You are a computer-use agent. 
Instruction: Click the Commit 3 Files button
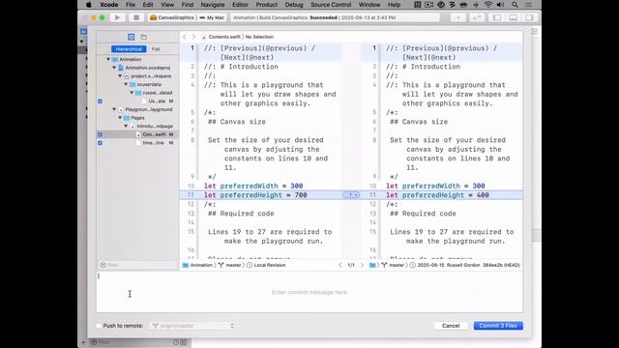click(498, 326)
